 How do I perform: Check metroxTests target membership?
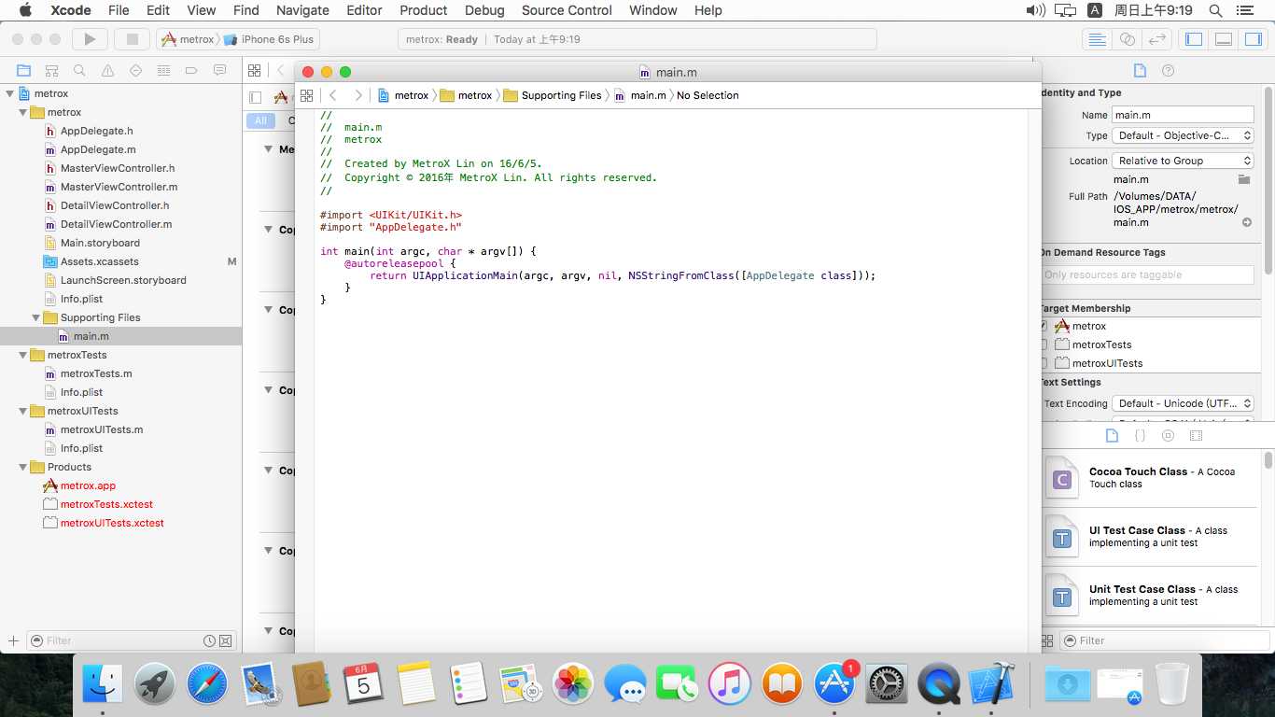[x=1044, y=344]
